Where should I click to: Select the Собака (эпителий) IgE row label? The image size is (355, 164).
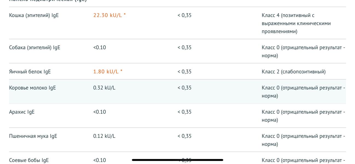tap(35, 48)
